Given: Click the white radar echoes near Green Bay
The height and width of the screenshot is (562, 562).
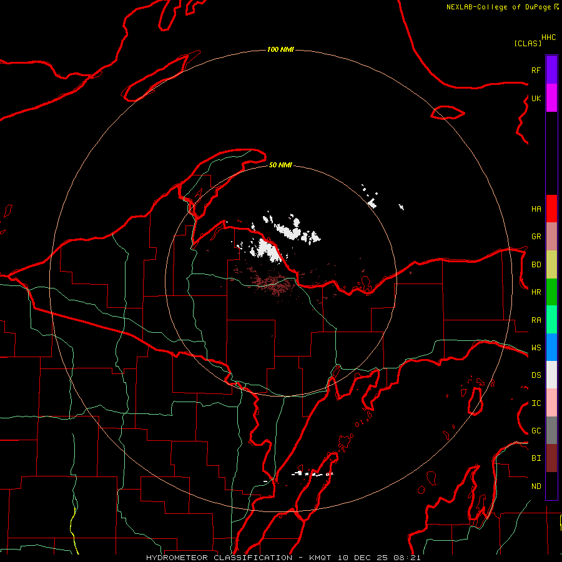Looking at the screenshot, I should pos(313,474).
